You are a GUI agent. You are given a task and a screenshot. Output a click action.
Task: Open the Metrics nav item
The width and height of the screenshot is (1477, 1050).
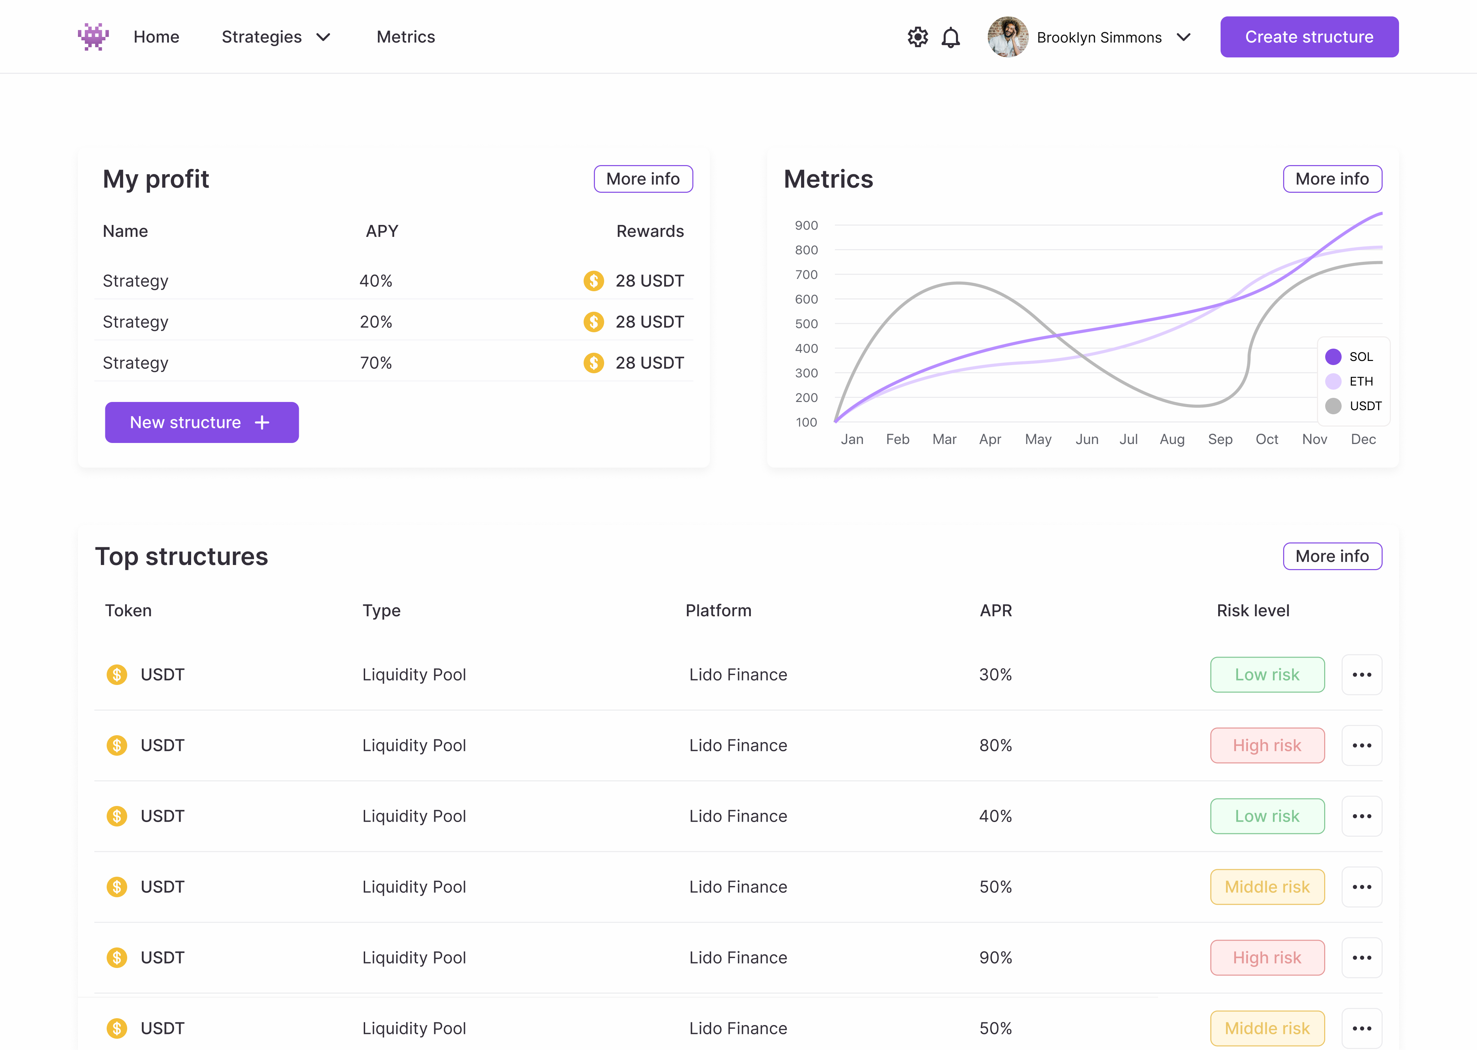point(405,37)
